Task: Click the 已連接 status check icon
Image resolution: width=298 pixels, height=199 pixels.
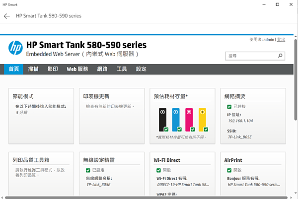Action: pyautogui.click(x=229, y=107)
